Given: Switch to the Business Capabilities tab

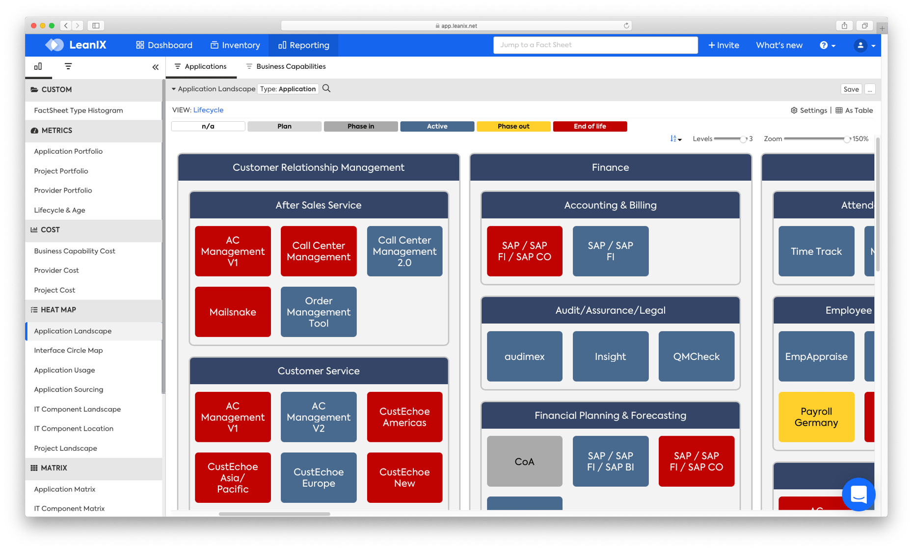Looking at the screenshot, I should [x=291, y=66].
